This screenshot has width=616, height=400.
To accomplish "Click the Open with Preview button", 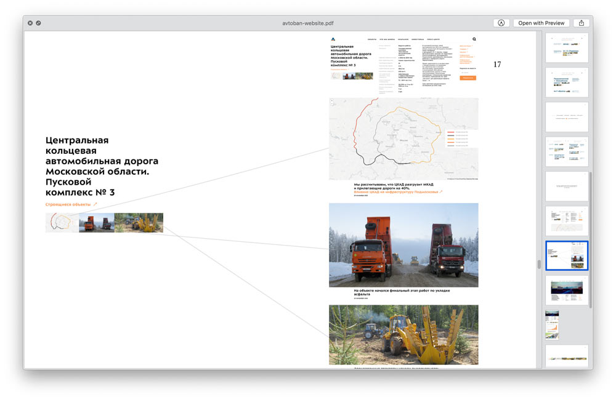I will pyautogui.click(x=541, y=23).
